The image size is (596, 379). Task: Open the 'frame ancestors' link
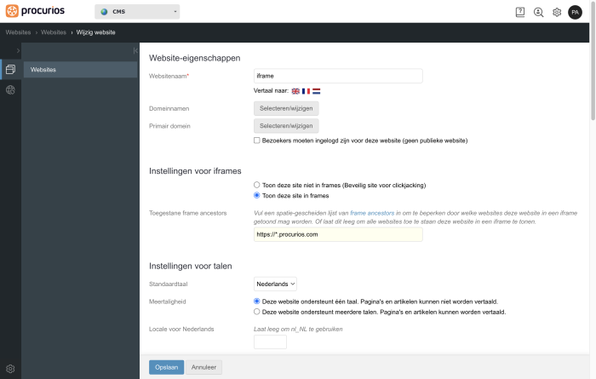point(372,213)
